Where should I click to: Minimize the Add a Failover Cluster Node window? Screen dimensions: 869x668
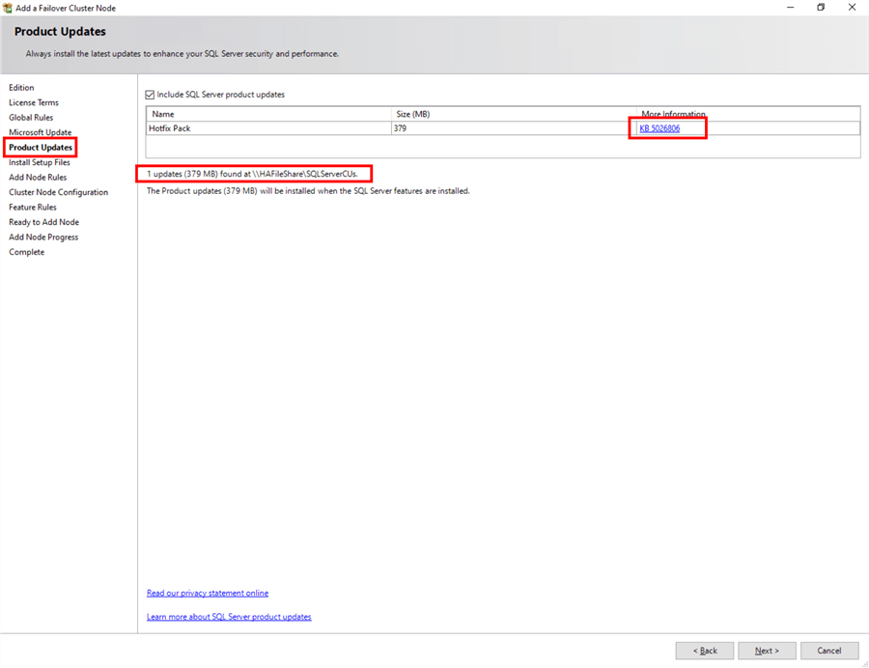coord(790,7)
